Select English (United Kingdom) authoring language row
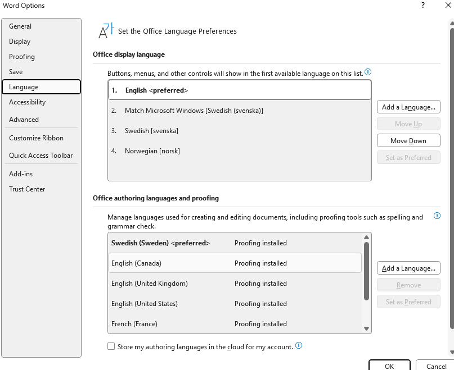Viewport: 454px width, 370px height. click(235, 284)
